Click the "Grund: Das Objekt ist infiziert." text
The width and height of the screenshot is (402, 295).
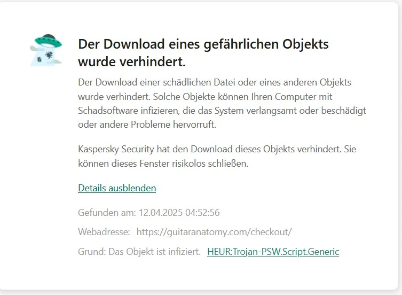pos(139,252)
